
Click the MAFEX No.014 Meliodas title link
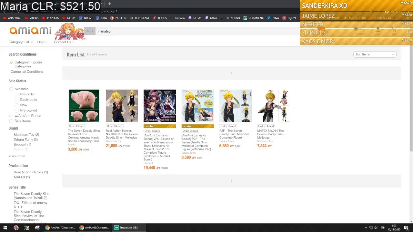pyautogui.click(x=270, y=134)
